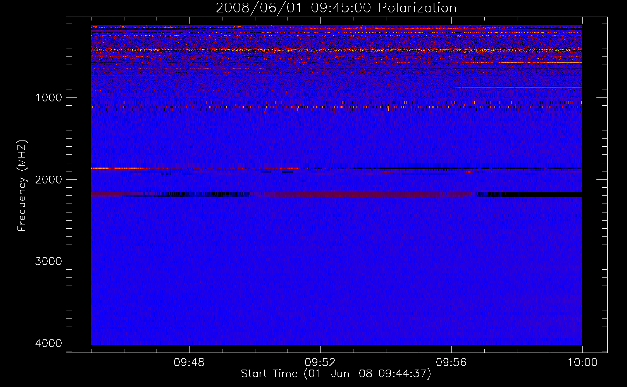Click the plot title '2008/06/01 09:45:00 Polarization'
The width and height of the screenshot is (627, 387).
336,8
